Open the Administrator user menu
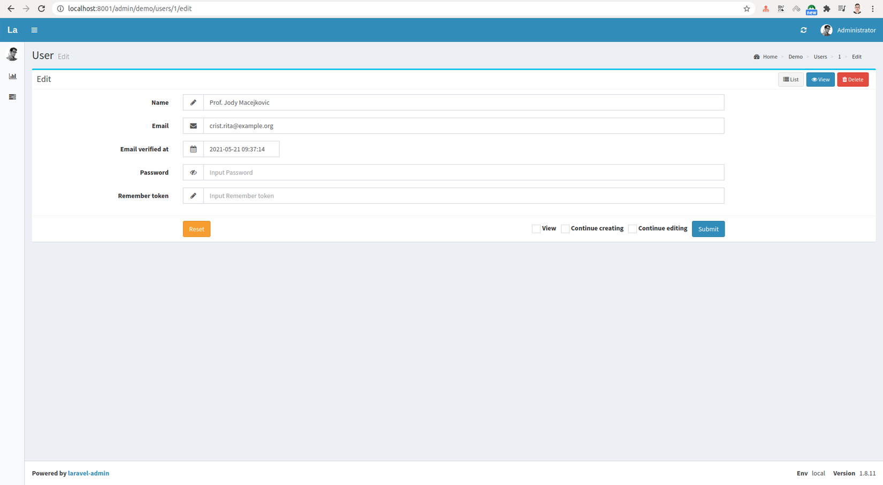Image resolution: width=883 pixels, height=485 pixels. coord(848,30)
